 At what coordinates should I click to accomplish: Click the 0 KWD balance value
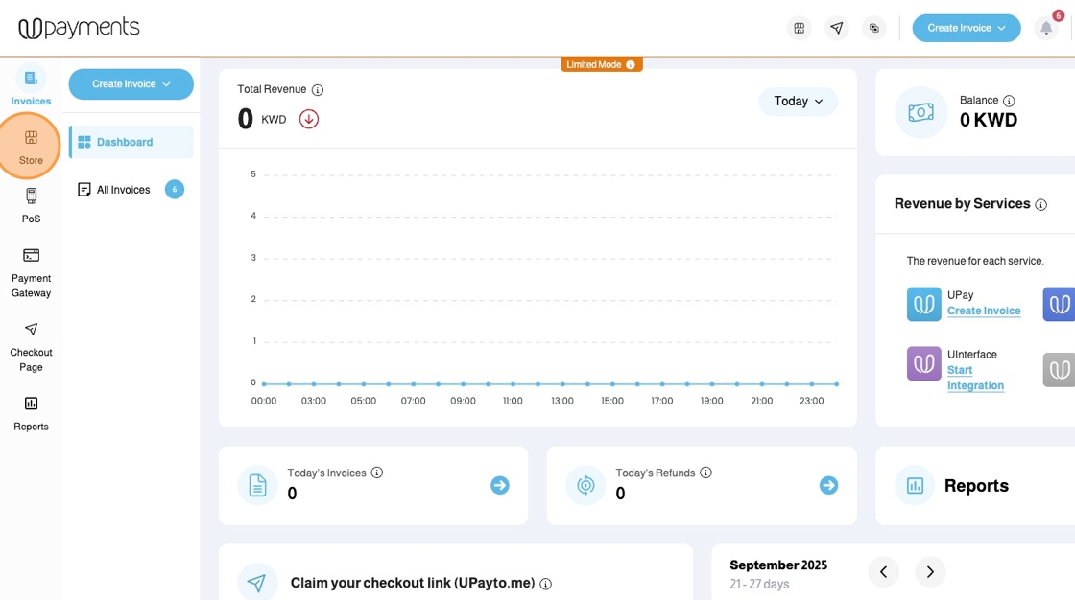[989, 120]
